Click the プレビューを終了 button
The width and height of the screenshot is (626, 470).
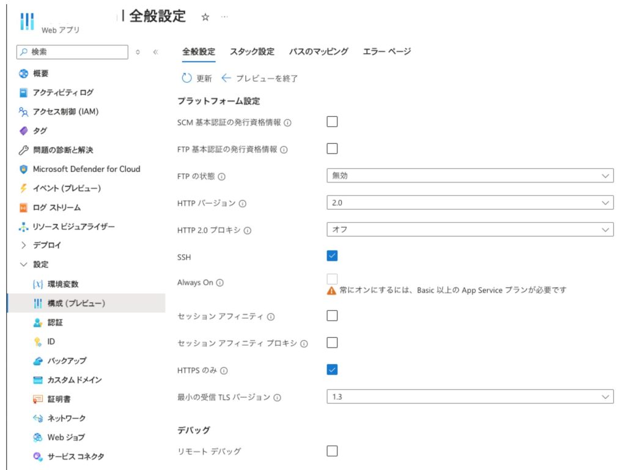[260, 78]
